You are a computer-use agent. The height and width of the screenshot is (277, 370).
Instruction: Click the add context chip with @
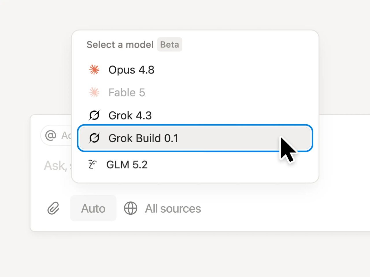[56, 135]
